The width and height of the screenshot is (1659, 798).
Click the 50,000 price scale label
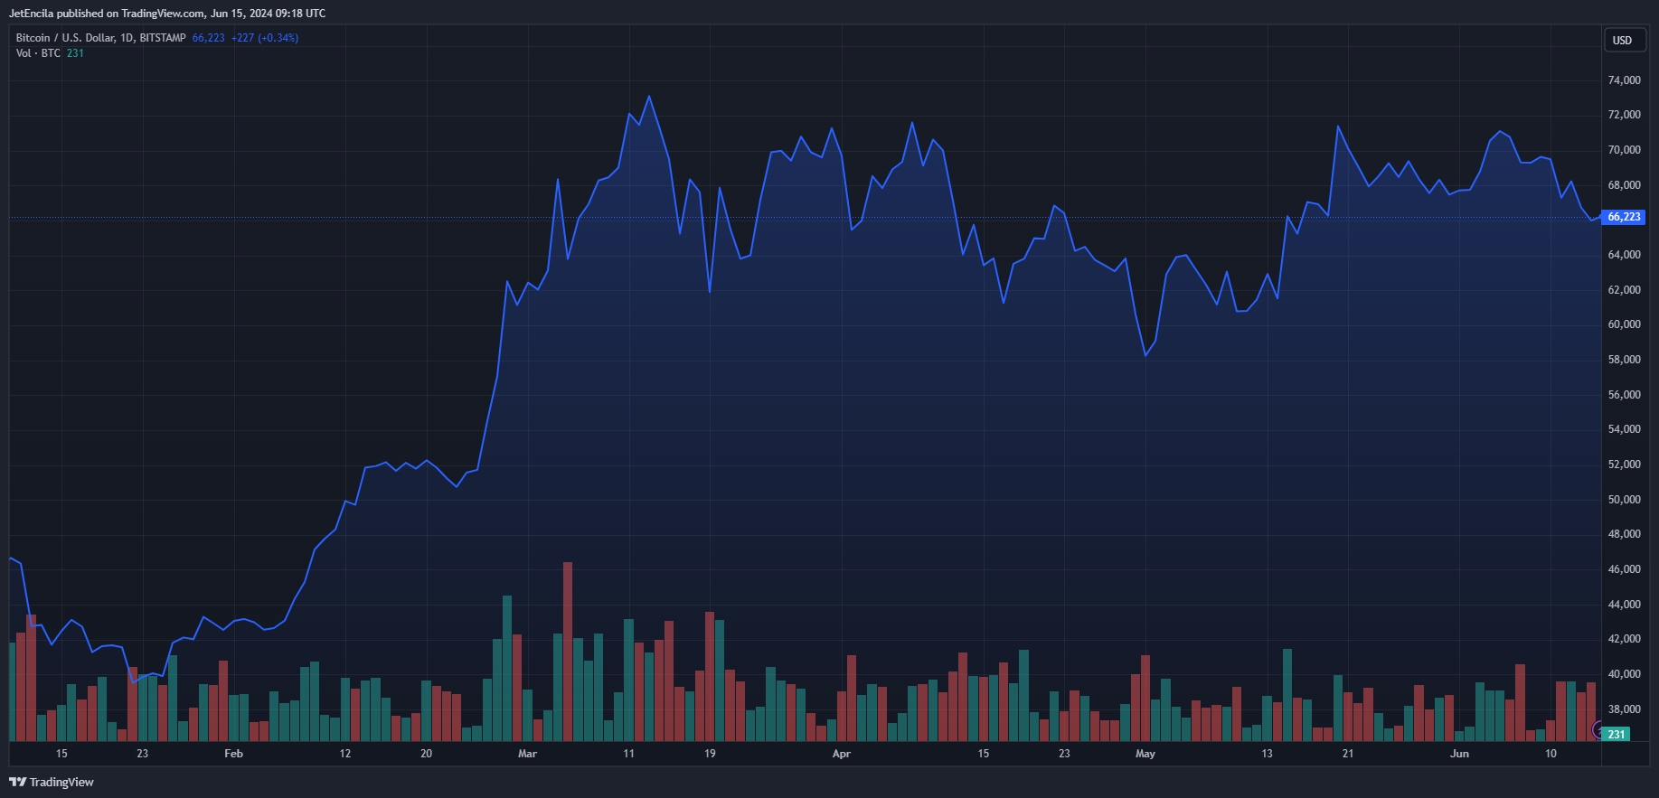pyautogui.click(x=1624, y=500)
